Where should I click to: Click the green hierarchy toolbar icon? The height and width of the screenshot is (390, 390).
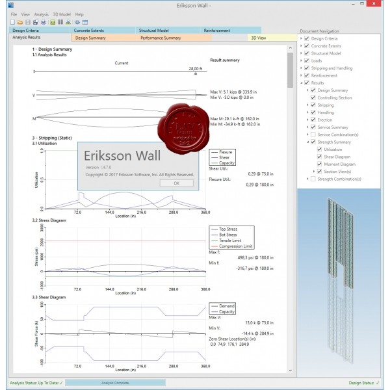pos(68,22)
